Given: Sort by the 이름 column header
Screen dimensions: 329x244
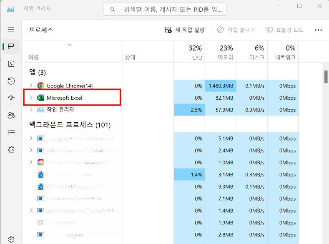Looking at the screenshot, I should [x=72, y=52].
